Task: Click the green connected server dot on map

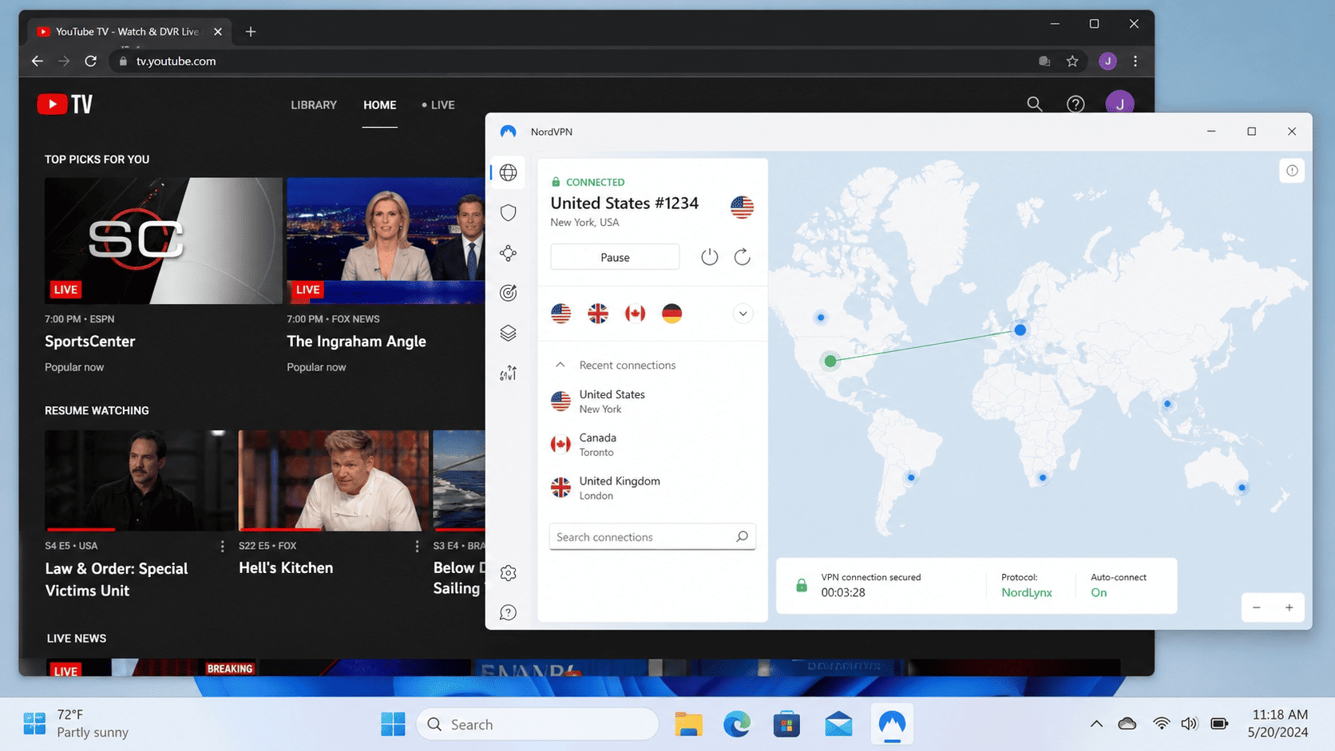Action: coord(830,361)
